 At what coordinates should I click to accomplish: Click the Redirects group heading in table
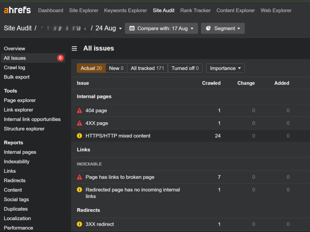point(88,210)
